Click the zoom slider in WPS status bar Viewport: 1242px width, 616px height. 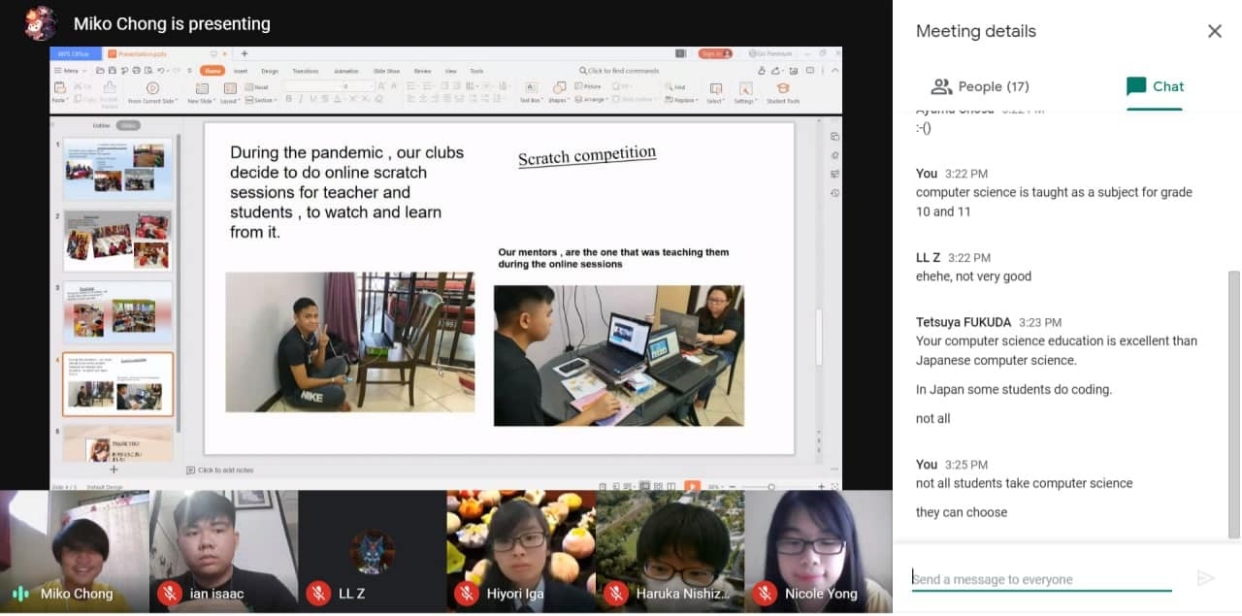pos(771,486)
